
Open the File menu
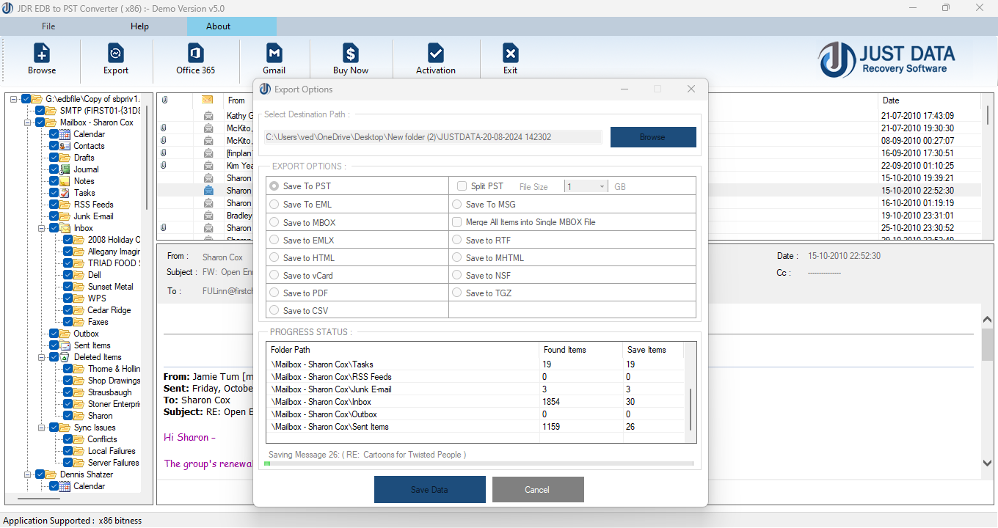point(48,26)
